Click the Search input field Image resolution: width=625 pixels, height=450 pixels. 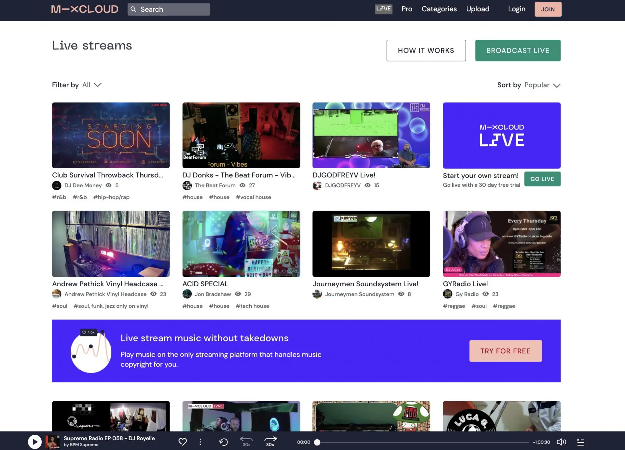(x=173, y=9)
